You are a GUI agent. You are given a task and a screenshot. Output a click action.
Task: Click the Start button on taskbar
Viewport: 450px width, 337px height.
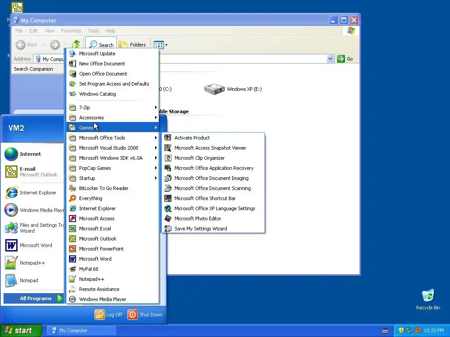(21, 330)
